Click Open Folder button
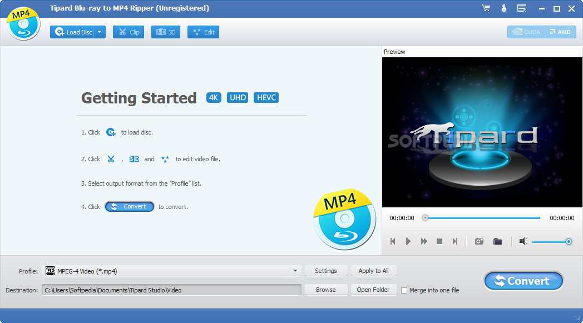This screenshot has width=583, height=323. point(373,290)
